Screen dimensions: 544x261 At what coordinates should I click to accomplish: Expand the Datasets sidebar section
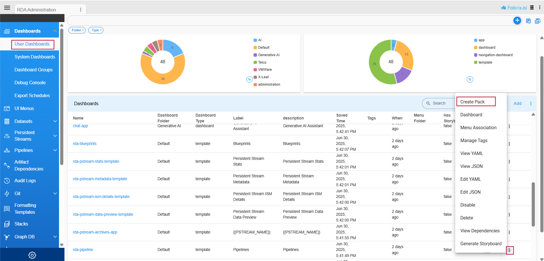click(55, 121)
